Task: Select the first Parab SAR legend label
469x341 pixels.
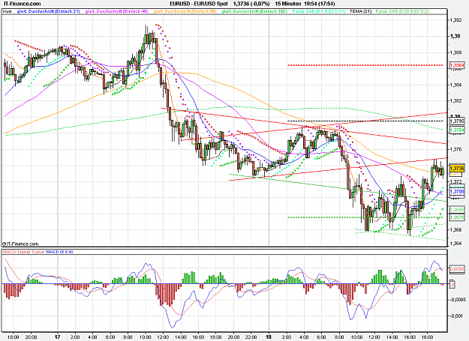Action: pyautogui.click(x=319, y=11)
